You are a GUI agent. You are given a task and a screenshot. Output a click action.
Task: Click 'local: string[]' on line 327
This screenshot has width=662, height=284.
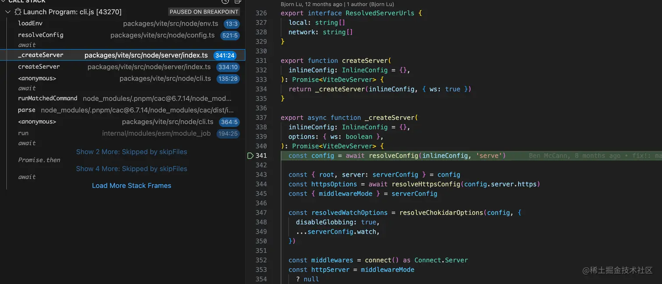(x=317, y=23)
